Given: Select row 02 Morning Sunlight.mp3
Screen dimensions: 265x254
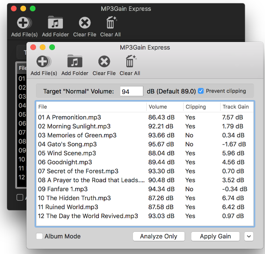Looking at the screenshot, I should (145, 126).
